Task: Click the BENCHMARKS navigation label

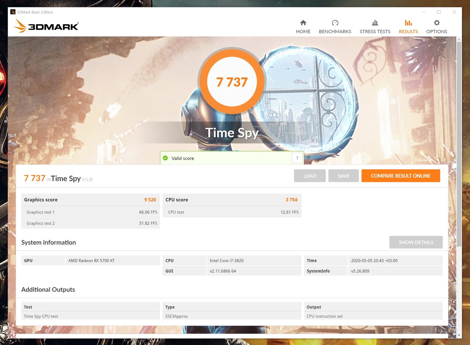Action: coord(335,32)
